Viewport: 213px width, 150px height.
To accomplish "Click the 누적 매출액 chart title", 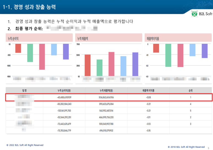I will pos(83,39).
